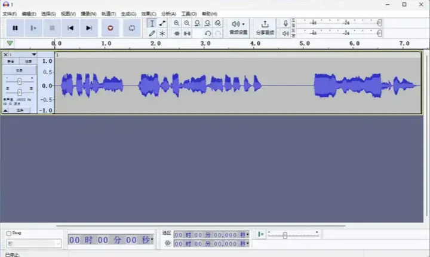The height and width of the screenshot is (257, 430).
Task: Open the Audio Setup (音频设置) dropdown
Action: (x=238, y=27)
